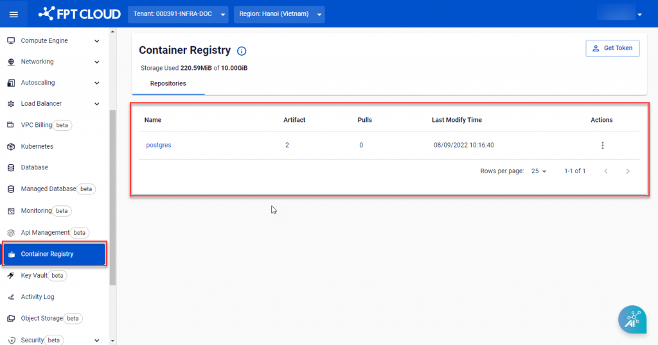Click the info icon beside Container Registry
This screenshot has height=345, width=658.
[242, 51]
